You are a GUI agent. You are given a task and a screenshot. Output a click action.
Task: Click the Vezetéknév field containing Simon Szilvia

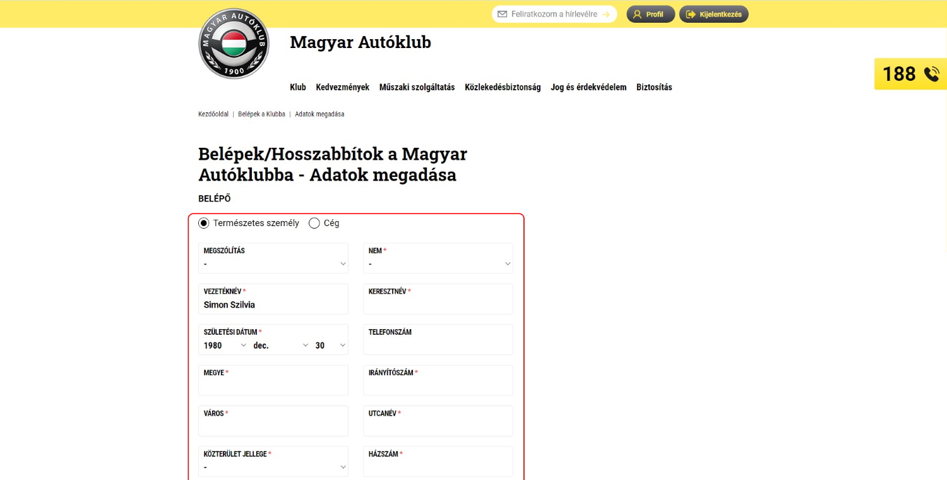click(273, 299)
